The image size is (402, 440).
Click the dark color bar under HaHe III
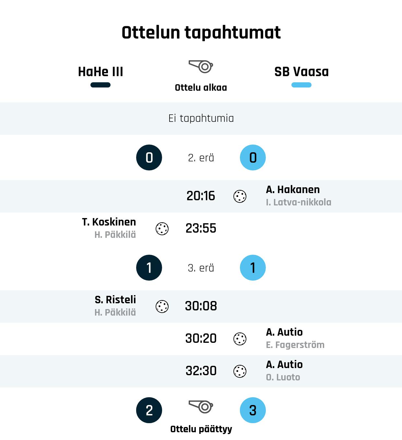100,85
